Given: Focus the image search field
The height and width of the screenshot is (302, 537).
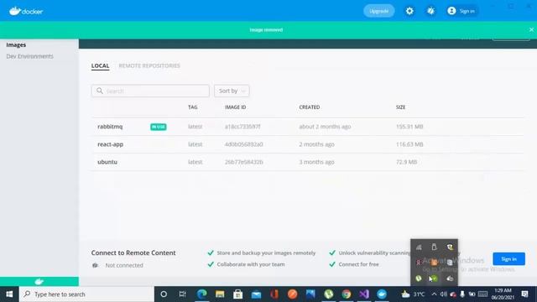Looking at the screenshot, I should coord(150,91).
